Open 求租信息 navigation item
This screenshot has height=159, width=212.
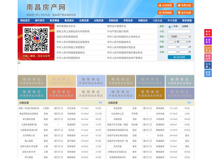[x=128, y=21]
